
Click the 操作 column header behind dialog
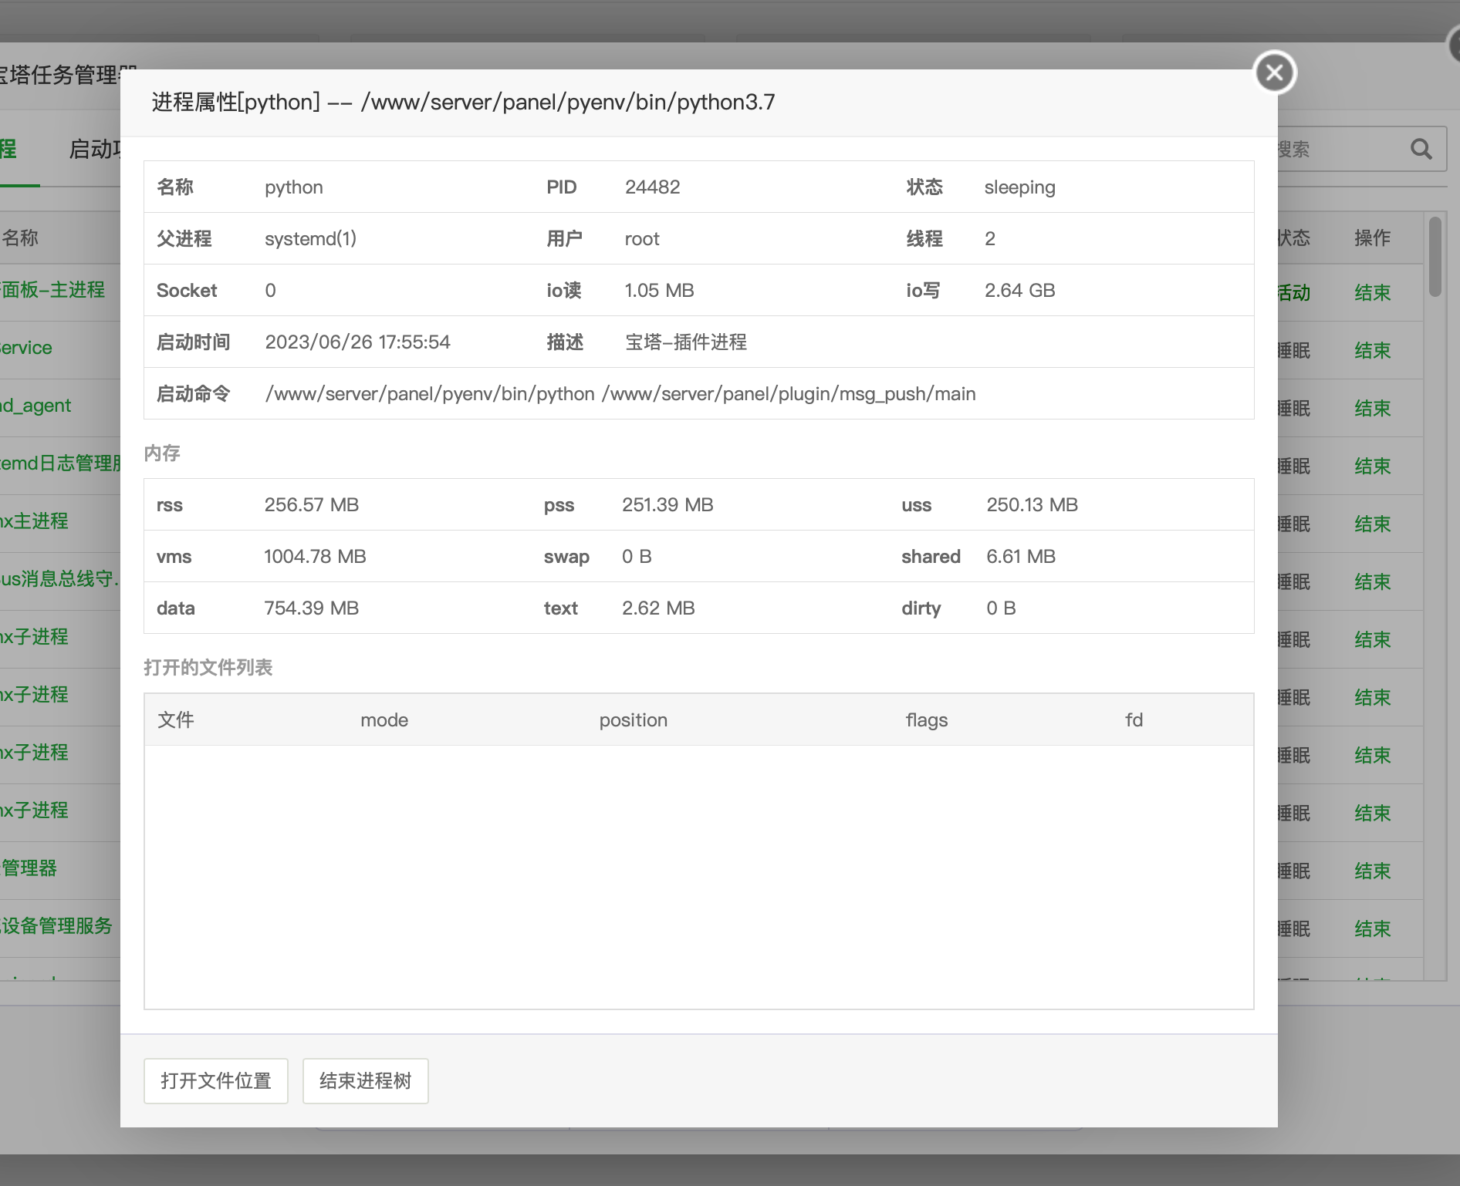click(x=1372, y=238)
